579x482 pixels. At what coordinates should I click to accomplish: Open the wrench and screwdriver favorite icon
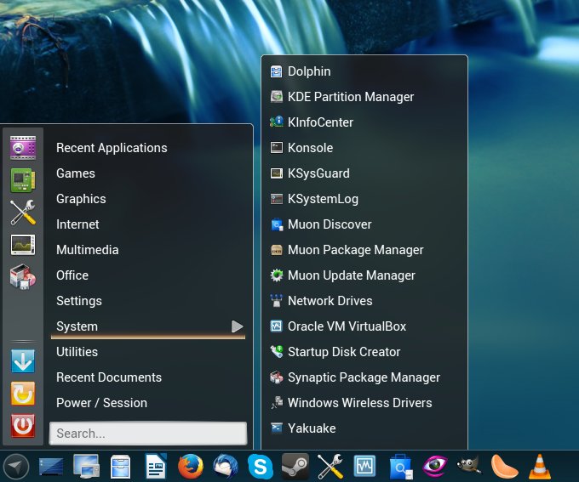coord(23,213)
